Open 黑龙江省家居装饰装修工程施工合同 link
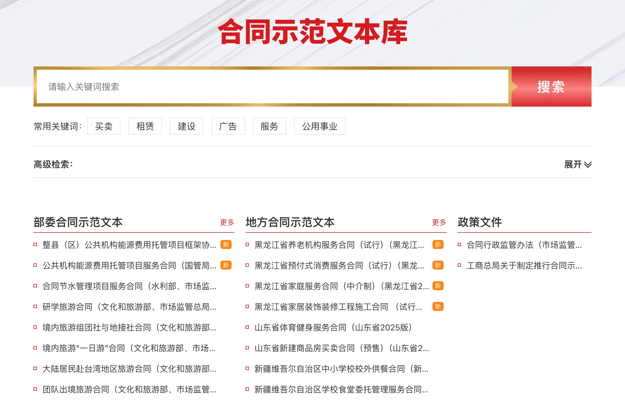This screenshot has height=413, width=625. 338,307
